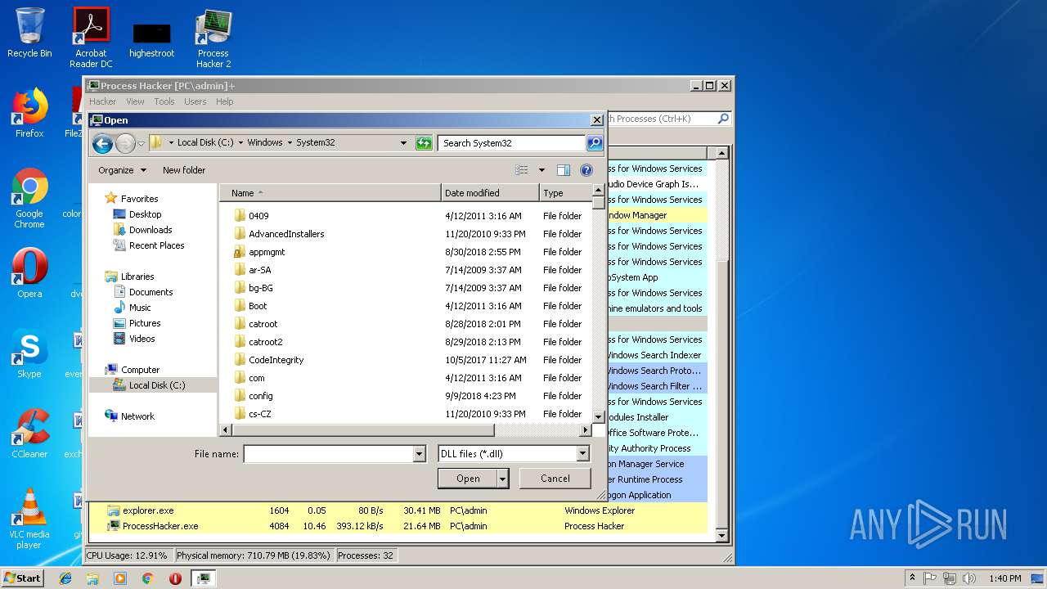Open Google Chrome desktop icon
The height and width of the screenshot is (589, 1047).
tap(29, 198)
